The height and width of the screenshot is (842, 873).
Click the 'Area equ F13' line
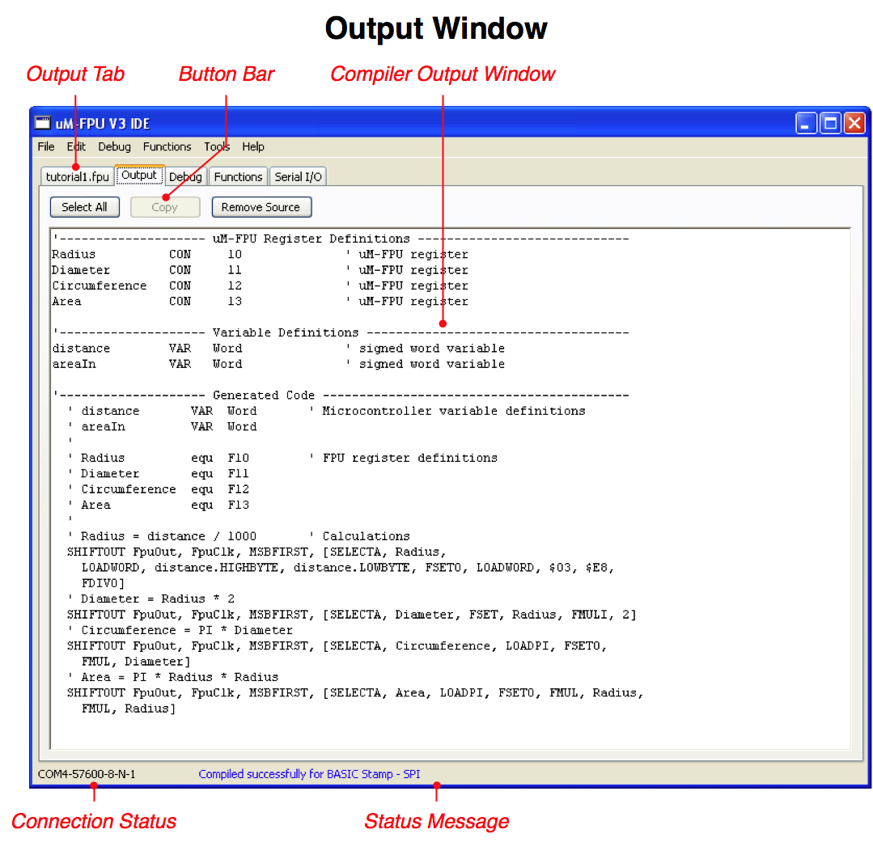tap(158, 505)
